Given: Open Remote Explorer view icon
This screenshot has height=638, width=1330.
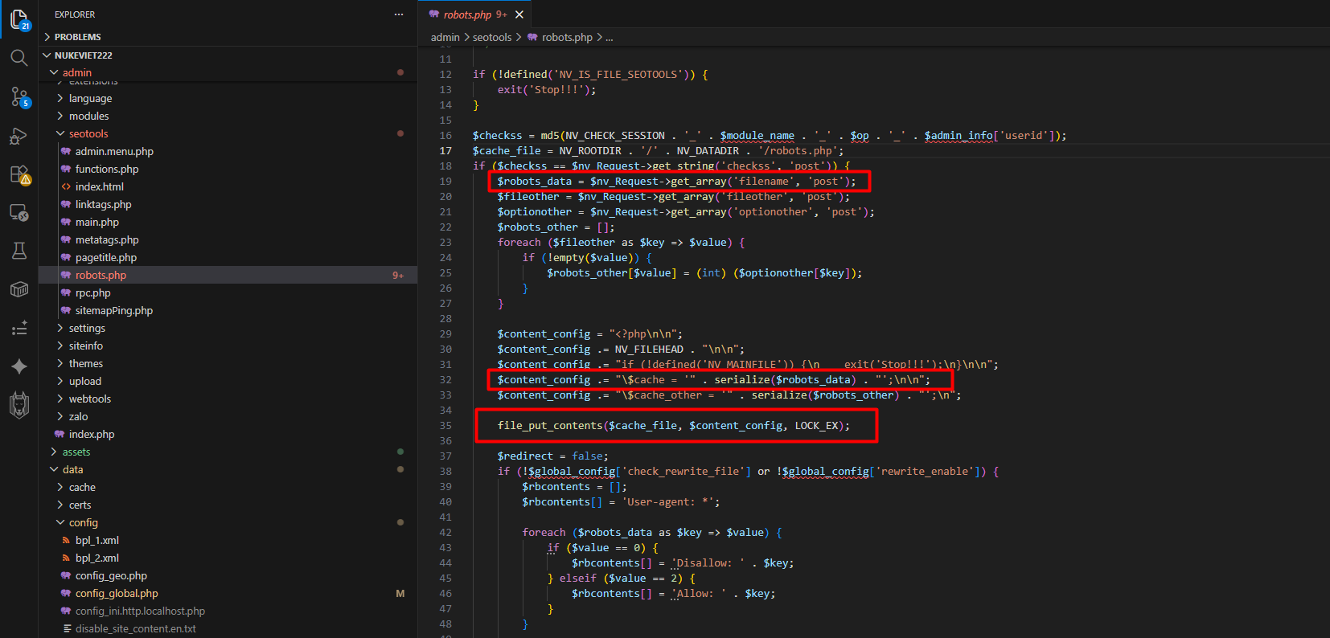Looking at the screenshot, I should click(19, 213).
